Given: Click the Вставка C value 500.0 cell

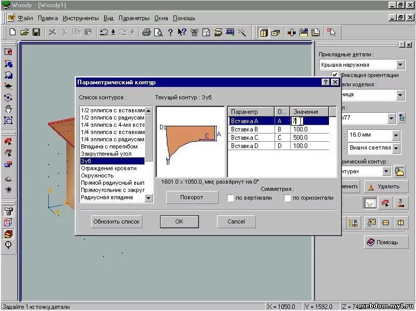Looking at the screenshot, I should pos(309,138).
